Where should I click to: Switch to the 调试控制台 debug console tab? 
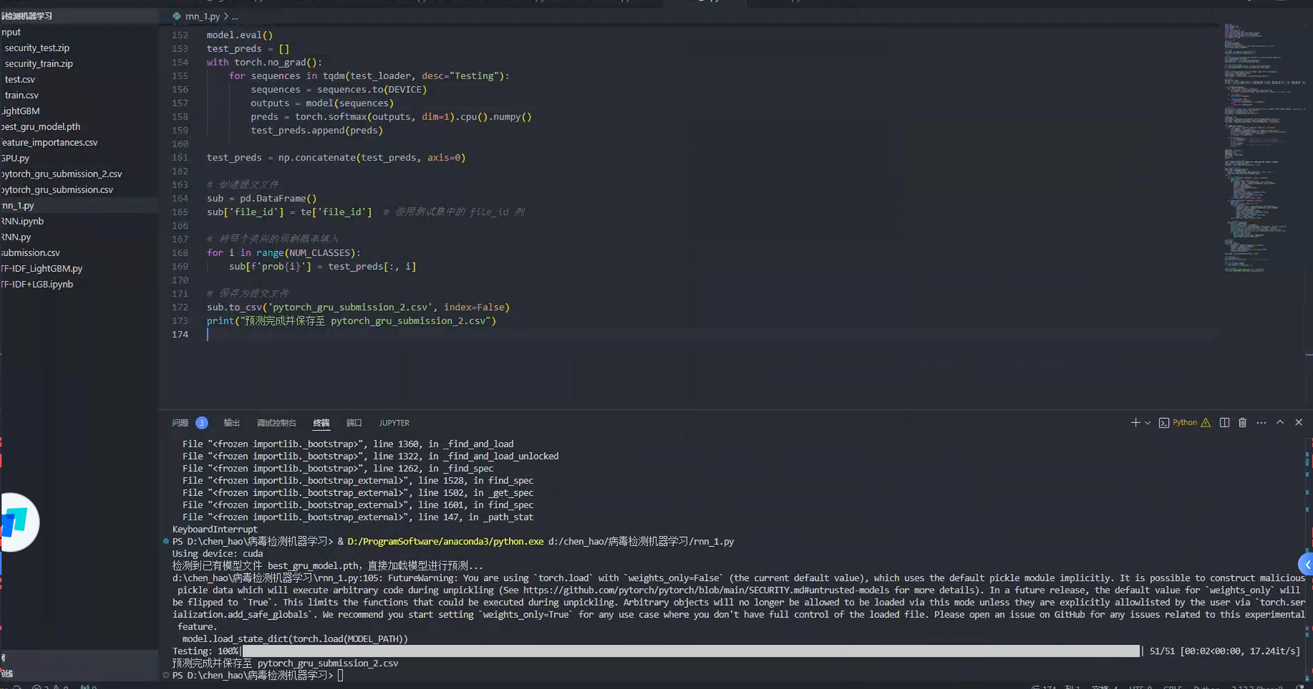tap(277, 423)
